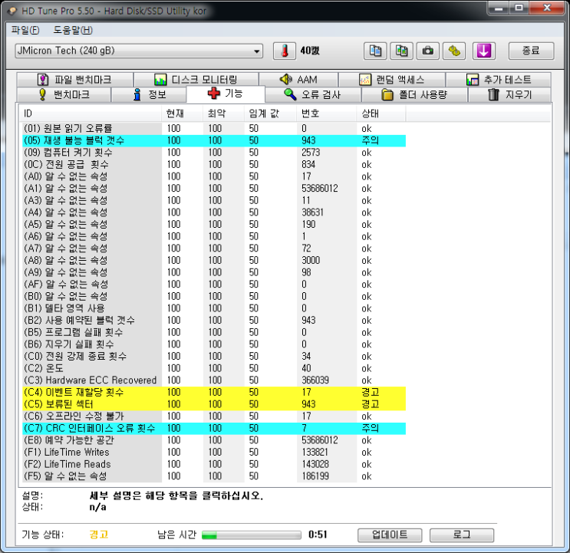This screenshot has width=570, height=553.
Task: Click the 40℃ temperature reading
Action: pyautogui.click(x=310, y=51)
